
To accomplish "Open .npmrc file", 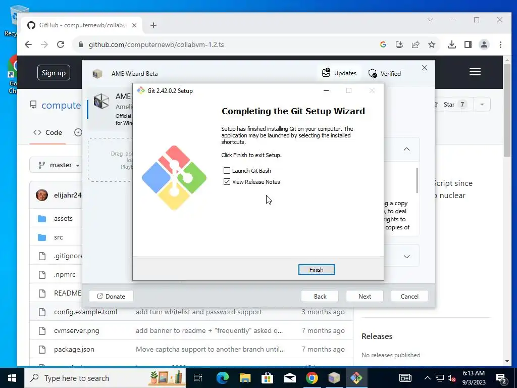I will (x=65, y=274).
